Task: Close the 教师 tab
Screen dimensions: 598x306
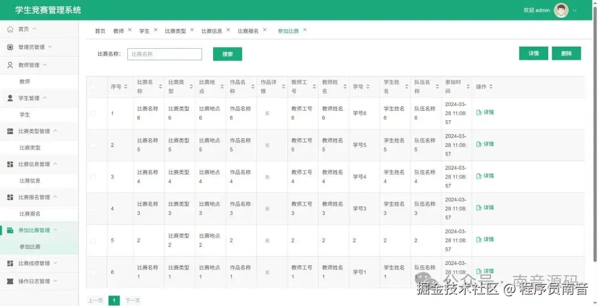Action: click(x=130, y=29)
